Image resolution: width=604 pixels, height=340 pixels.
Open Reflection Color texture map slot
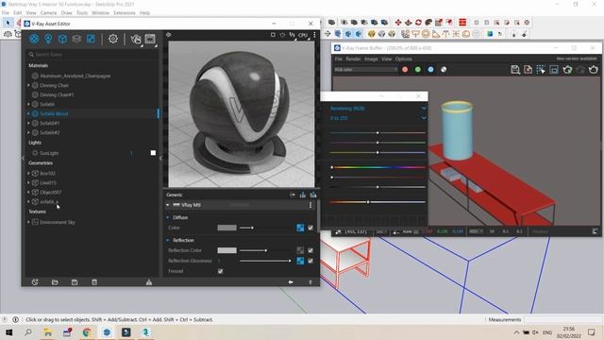tap(300, 250)
